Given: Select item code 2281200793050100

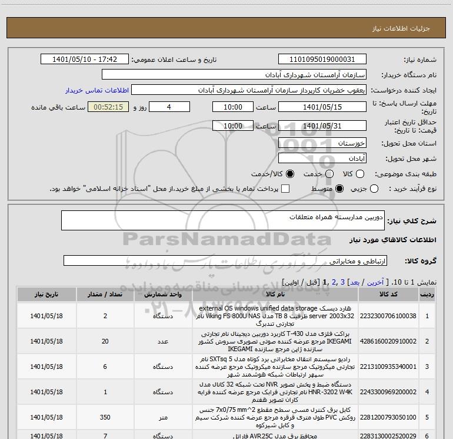Looking at the screenshot, I should (x=388, y=417).
